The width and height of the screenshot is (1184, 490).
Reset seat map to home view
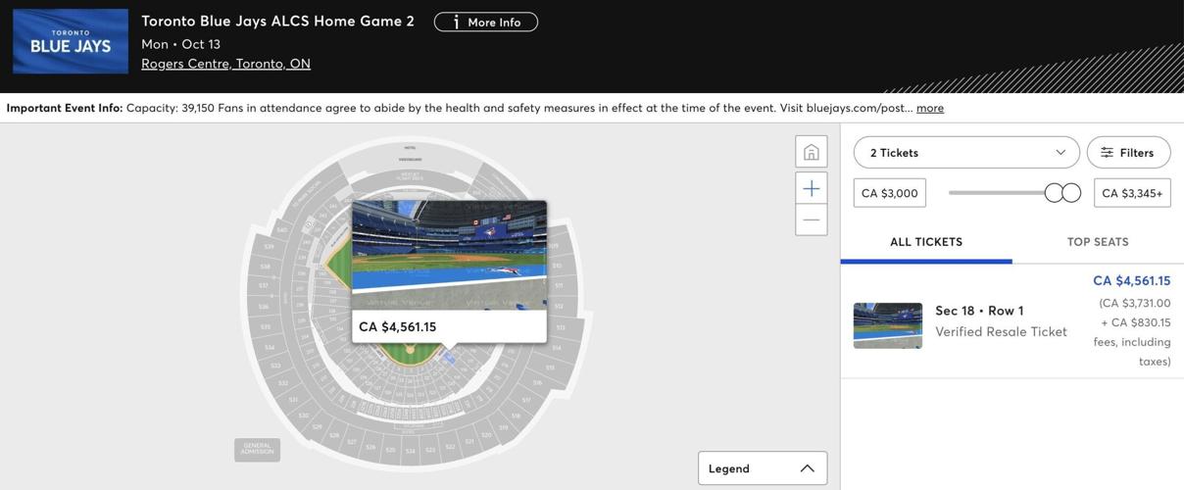click(x=812, y=152)
